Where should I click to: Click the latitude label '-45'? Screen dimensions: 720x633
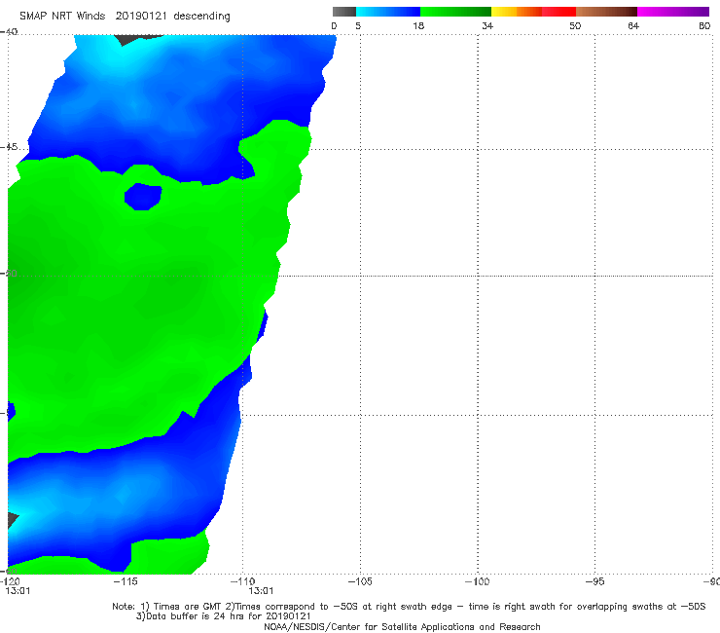tap(9, 147)
